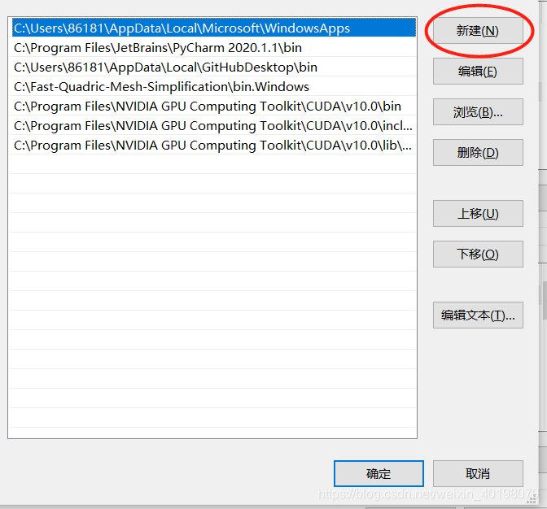Select the WindowsApps path entry

tap(212, 28)
